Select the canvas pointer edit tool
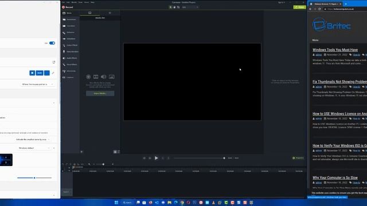The image size is (367, 206). click(170, 7)
